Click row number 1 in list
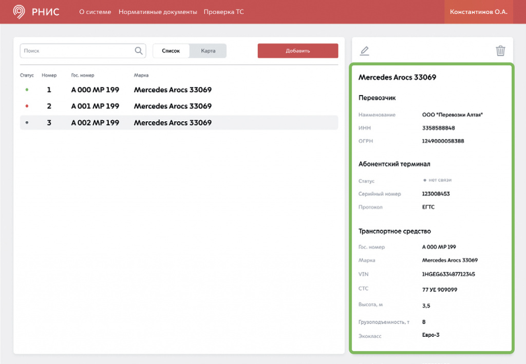This screenshot has height=364, width=526. (49, 90)
